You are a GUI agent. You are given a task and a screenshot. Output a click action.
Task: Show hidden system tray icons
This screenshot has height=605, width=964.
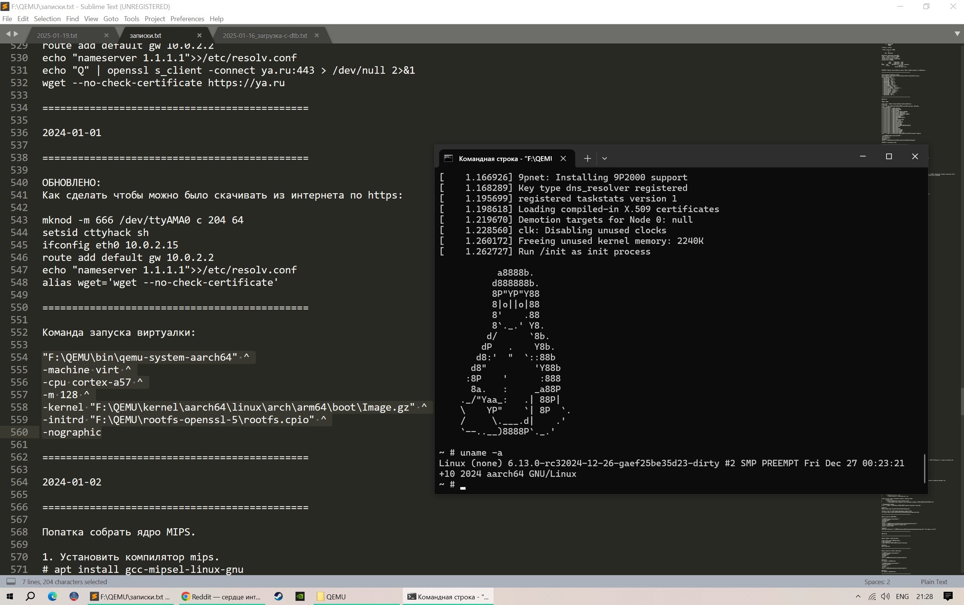858,596
